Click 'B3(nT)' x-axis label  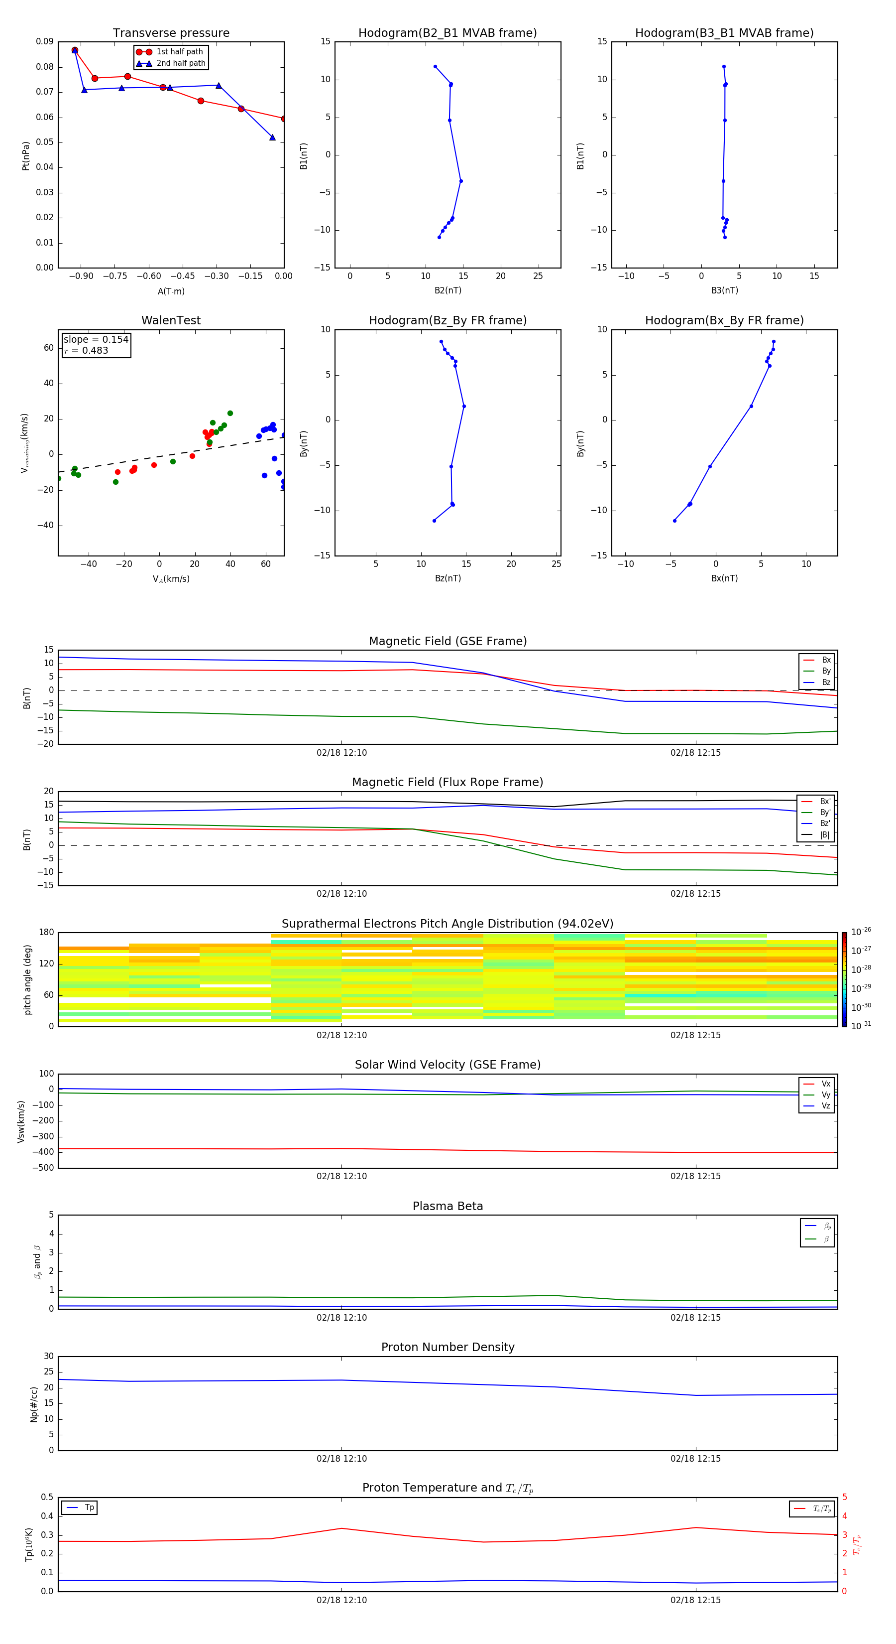click(x=724, y=290)
